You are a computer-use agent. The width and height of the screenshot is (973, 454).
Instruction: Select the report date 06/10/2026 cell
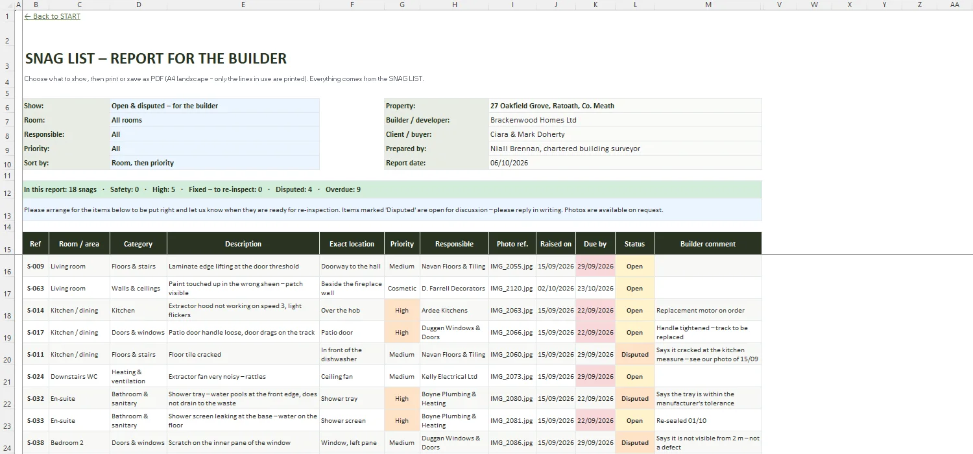625,163
